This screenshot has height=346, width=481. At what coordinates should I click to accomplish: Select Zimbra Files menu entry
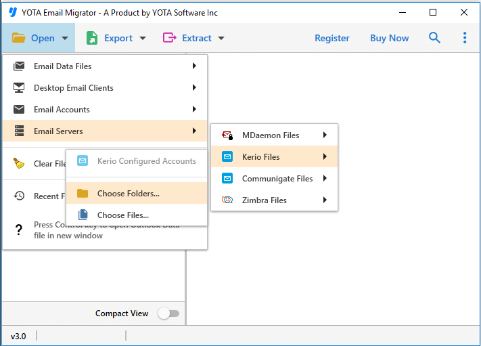(x=274, y=200)
